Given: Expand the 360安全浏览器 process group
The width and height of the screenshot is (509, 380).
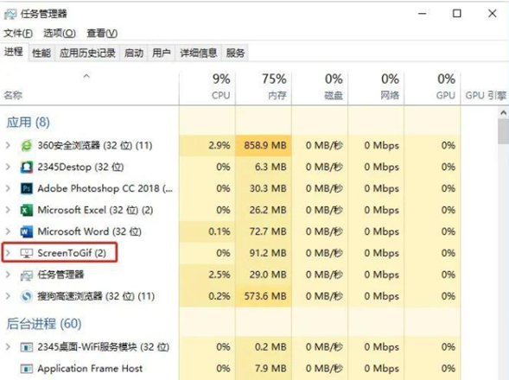Looking at the screenshot, I should click(8, 145).
